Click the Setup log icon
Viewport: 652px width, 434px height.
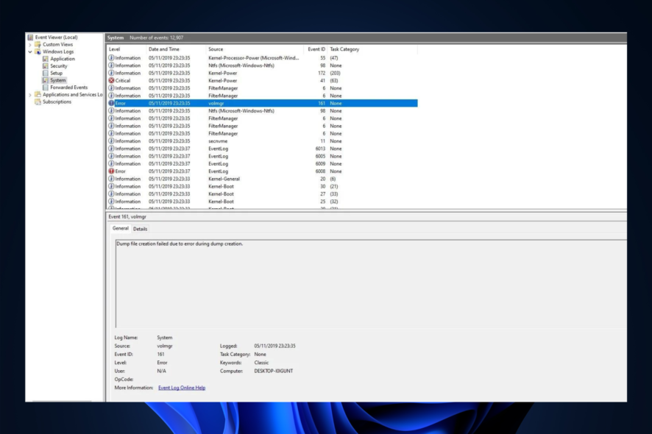(x=46, y=74)
